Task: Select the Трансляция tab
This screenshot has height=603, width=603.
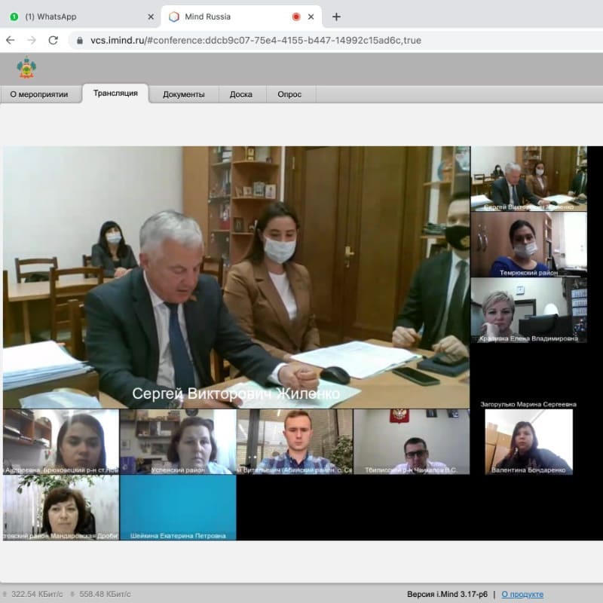Action: pos(115,93)
